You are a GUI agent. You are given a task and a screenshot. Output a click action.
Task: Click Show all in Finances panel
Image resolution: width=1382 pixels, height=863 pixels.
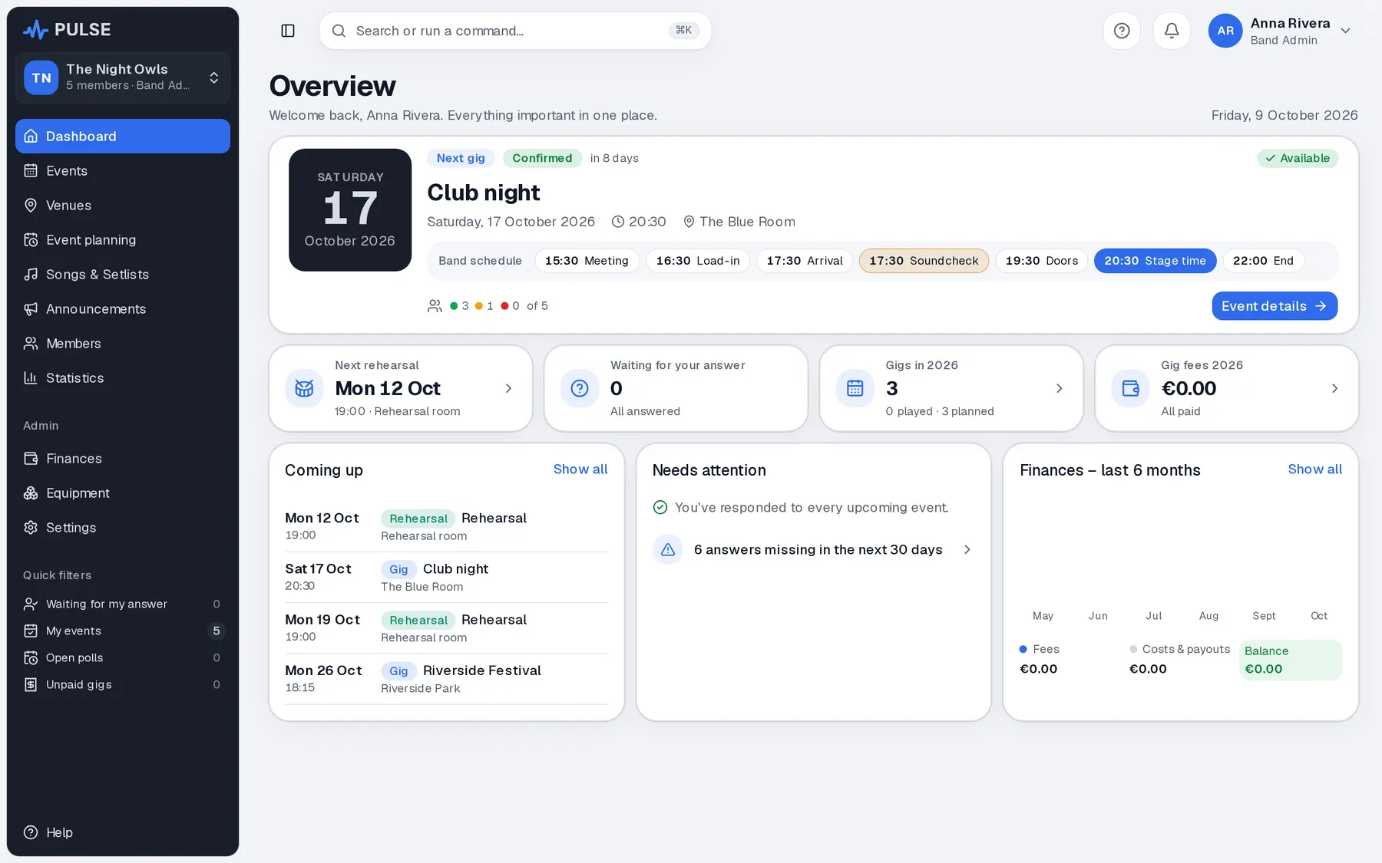coord(1315,469)
